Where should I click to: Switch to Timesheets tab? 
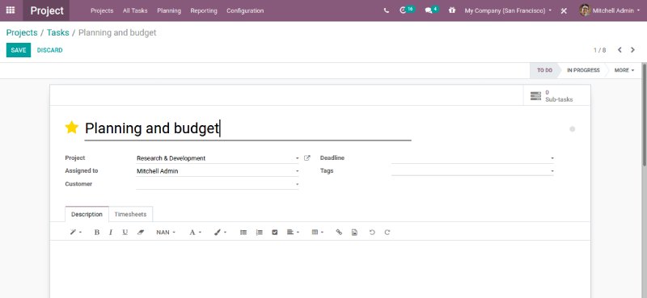tap(130, 214)
